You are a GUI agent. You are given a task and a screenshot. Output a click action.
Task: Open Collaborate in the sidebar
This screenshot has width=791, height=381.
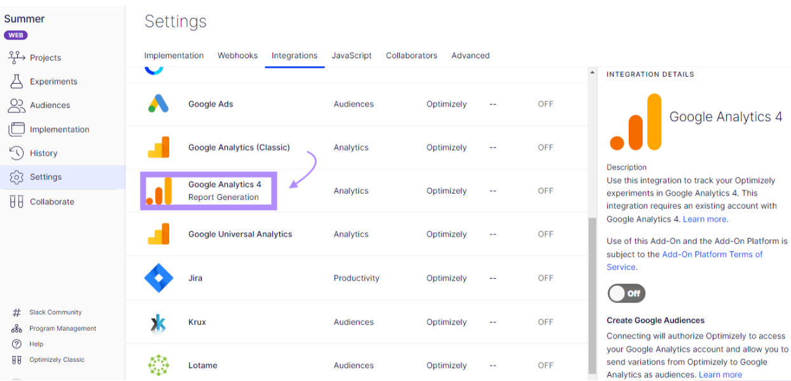pos(52,202)
